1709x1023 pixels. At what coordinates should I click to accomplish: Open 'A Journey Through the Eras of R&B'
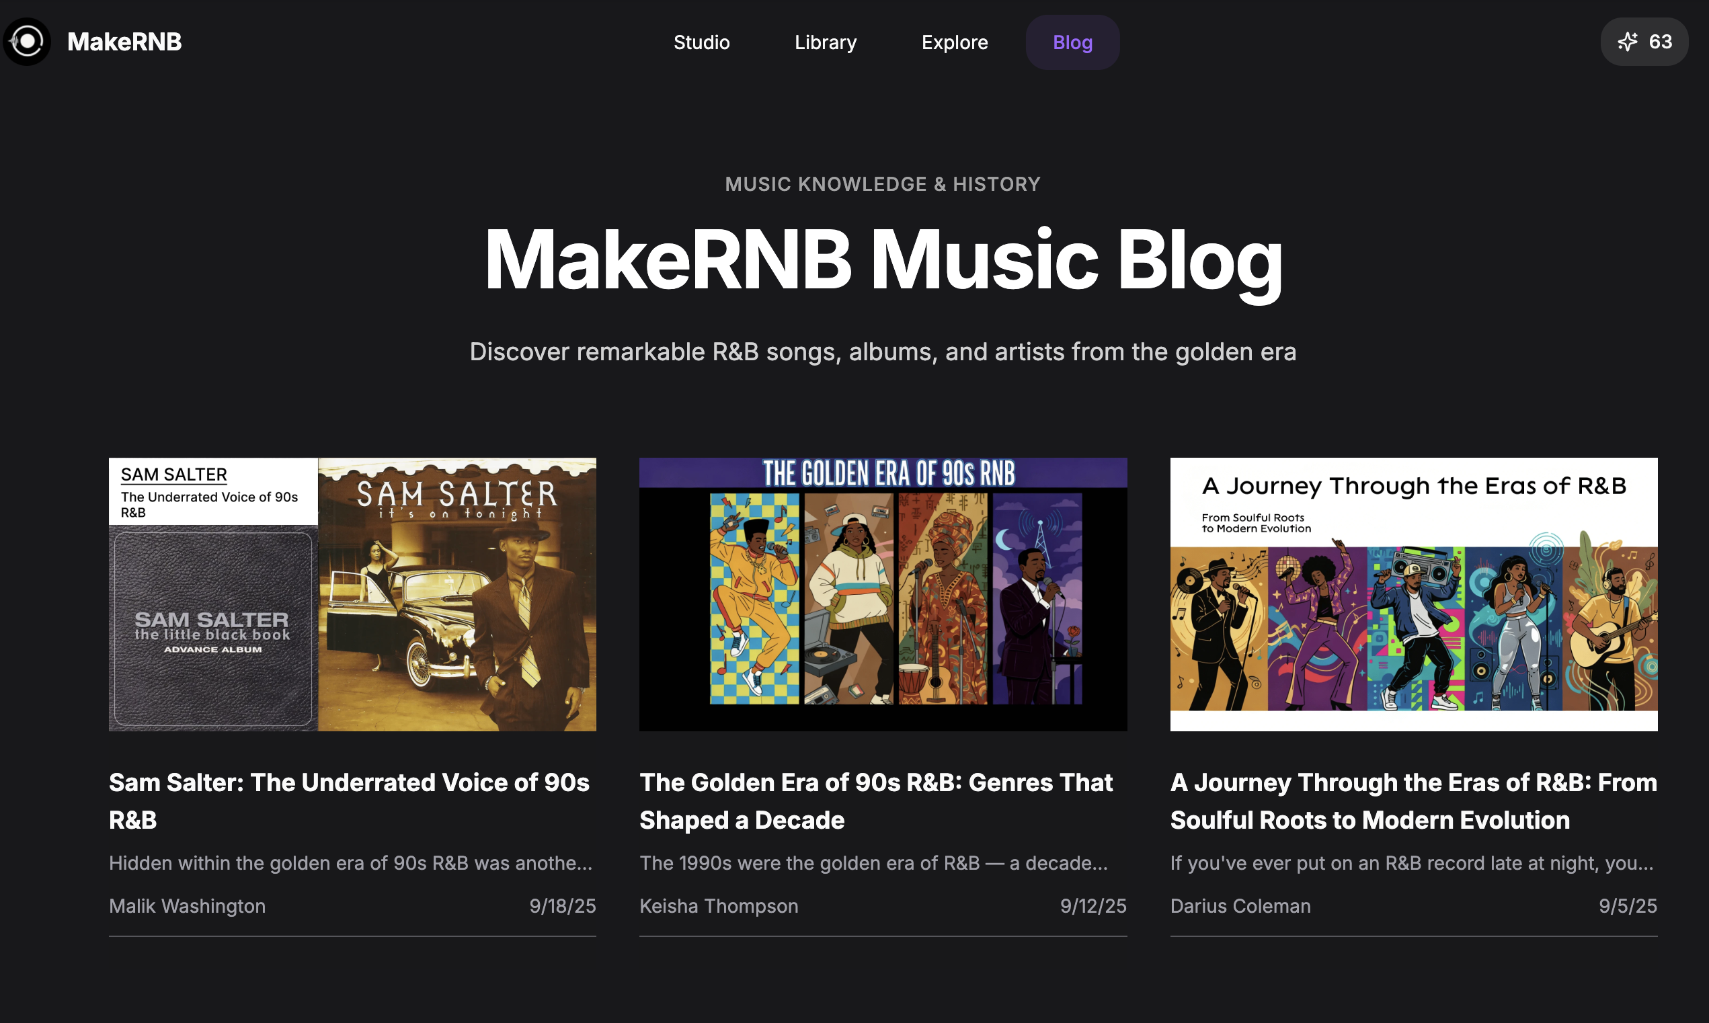1413,801
